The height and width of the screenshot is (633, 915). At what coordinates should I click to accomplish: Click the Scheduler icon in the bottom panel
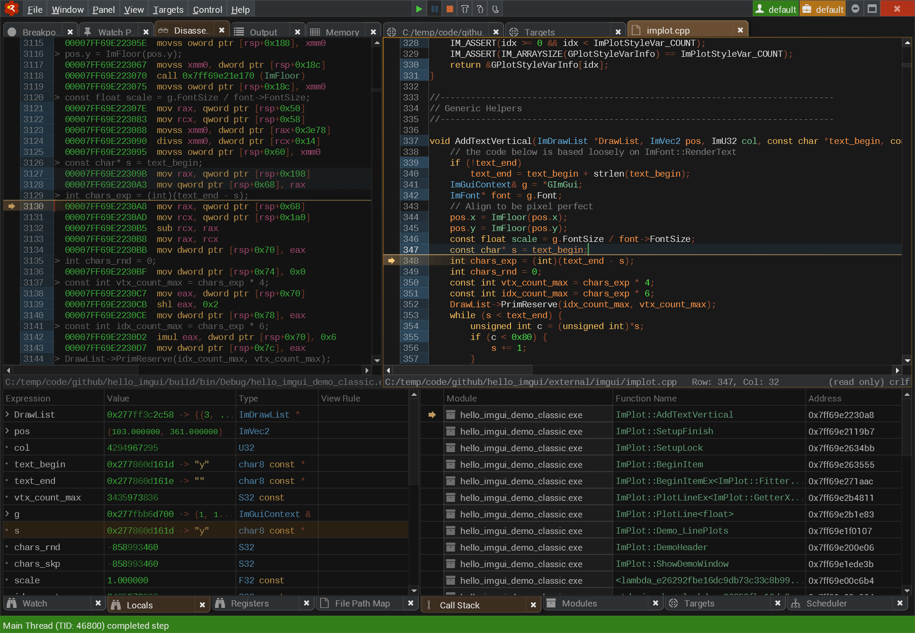(797, 603)
